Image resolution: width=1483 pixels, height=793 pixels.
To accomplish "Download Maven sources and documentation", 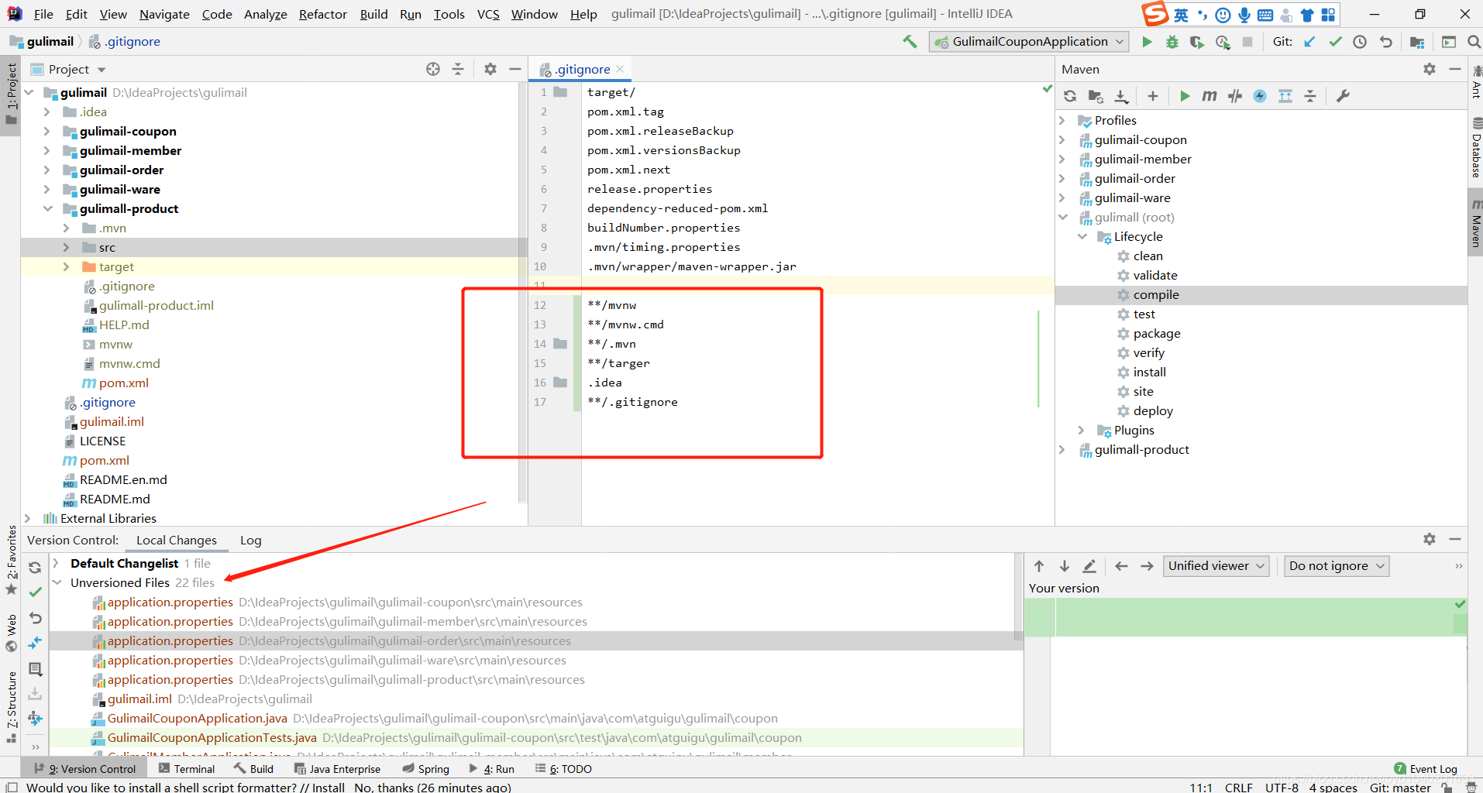I will (x=1121, y=96).
